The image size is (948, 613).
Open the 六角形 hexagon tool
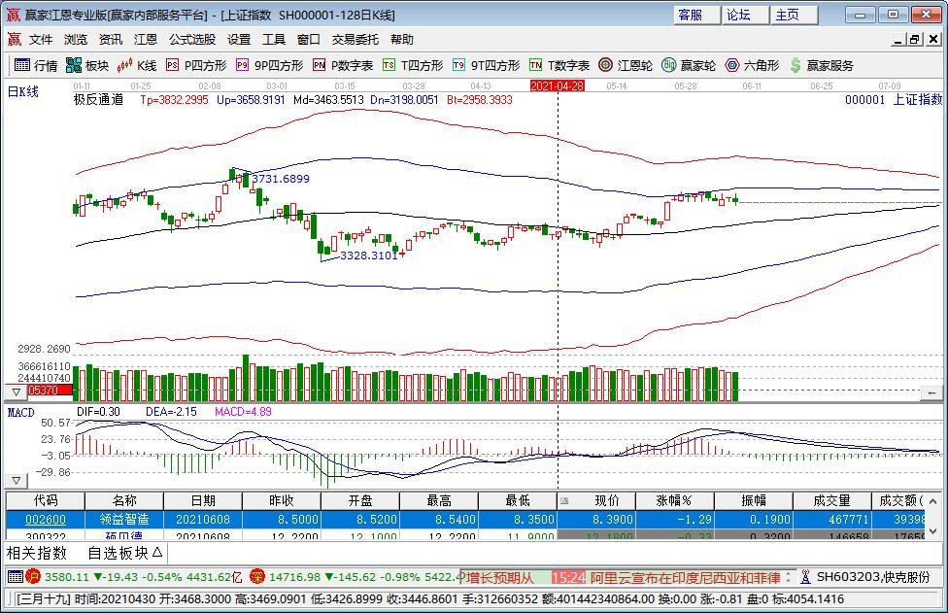coord(752,65)
